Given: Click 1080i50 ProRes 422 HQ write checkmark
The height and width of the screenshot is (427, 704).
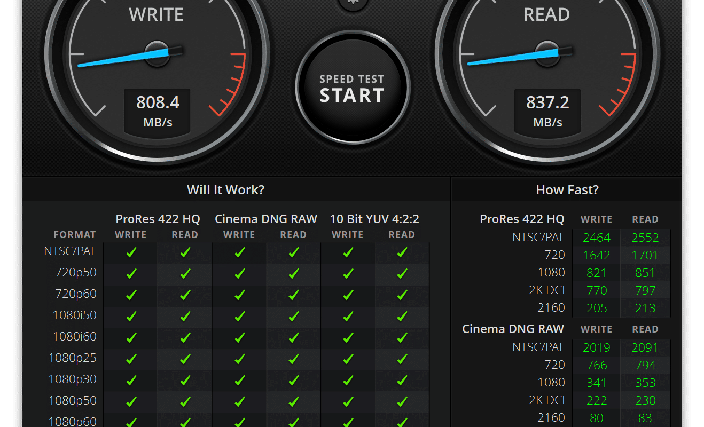Looking at the screenshot, I should 131,317.
